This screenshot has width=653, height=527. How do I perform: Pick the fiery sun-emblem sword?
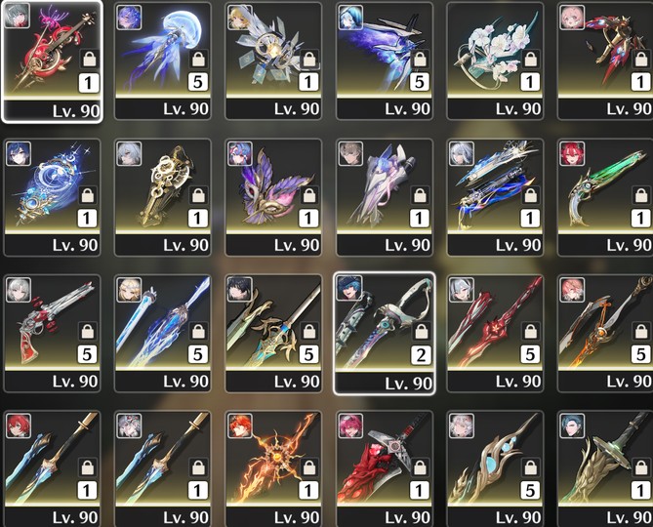click(273, 468)
